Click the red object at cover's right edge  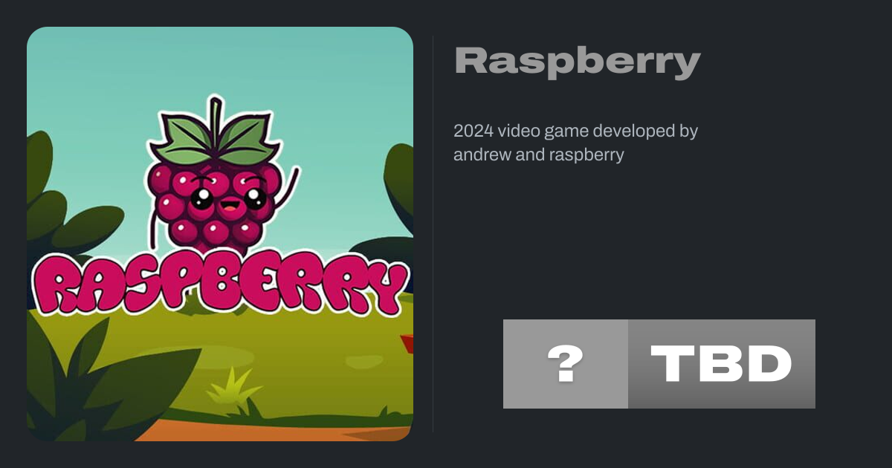click(407, 343)
